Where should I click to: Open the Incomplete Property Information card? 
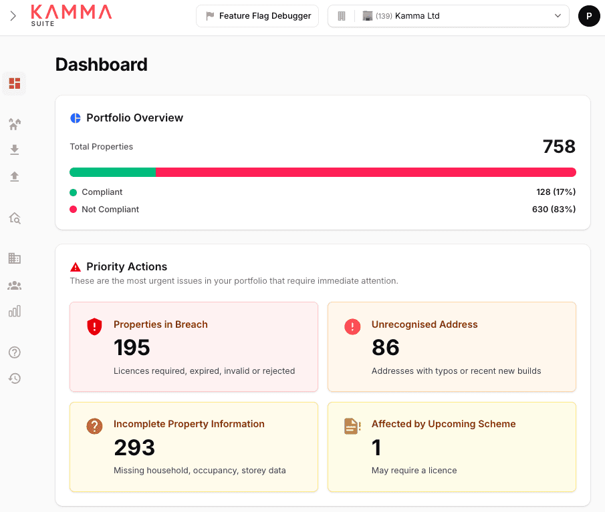[194, 447]
